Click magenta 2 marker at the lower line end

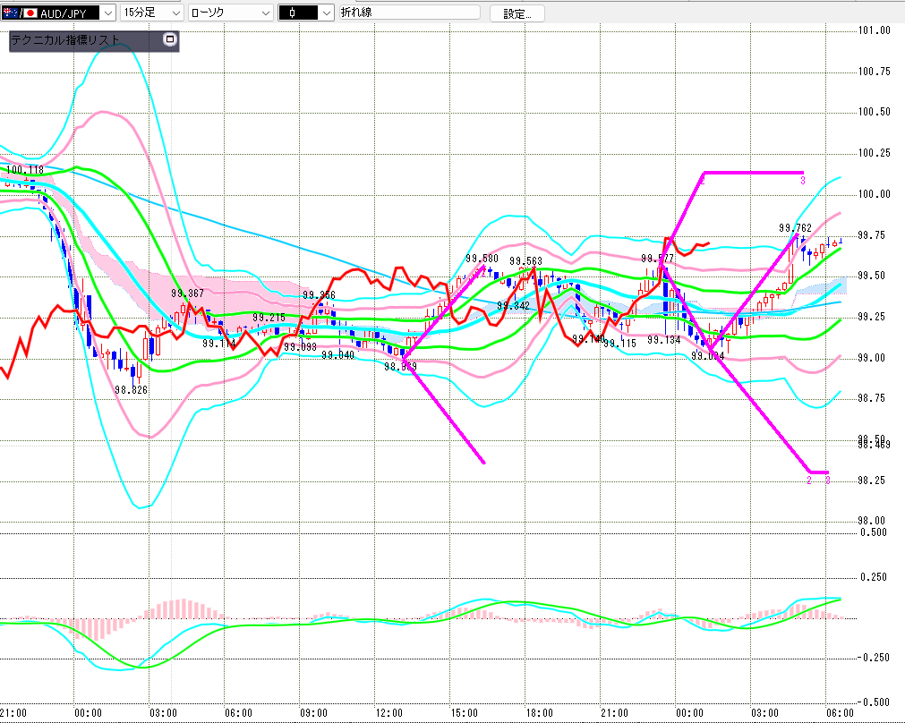809,481
